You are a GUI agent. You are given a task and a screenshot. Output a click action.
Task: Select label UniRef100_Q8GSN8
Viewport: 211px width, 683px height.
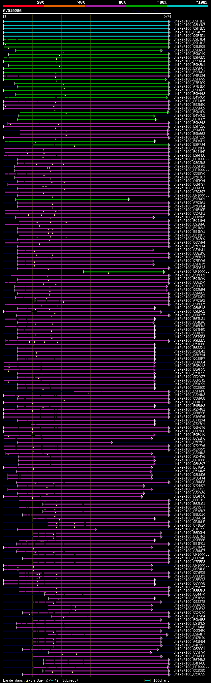coord(189,163)
